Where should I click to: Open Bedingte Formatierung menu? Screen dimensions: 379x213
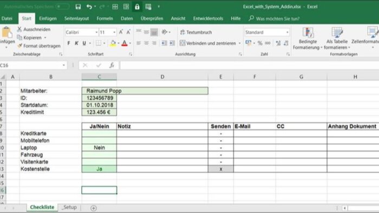click(308, 38)
